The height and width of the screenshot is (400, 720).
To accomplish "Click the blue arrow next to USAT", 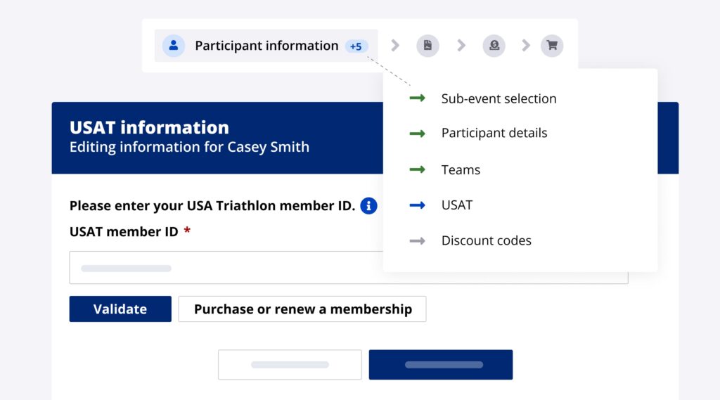I will (x=417, y=205).
